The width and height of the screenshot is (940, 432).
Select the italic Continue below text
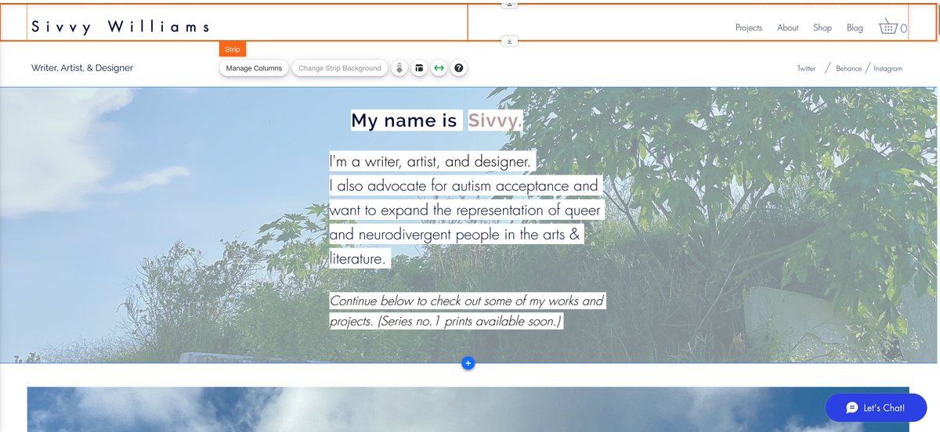(x=467, y=311)
